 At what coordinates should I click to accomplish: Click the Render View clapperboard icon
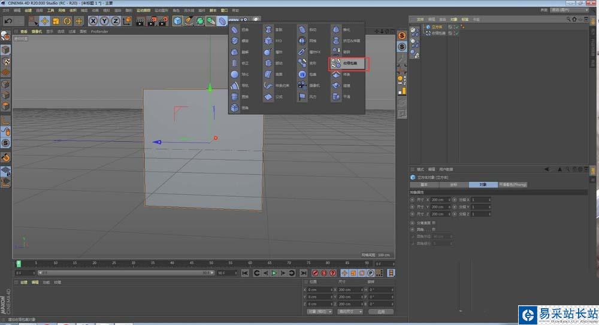141,21
